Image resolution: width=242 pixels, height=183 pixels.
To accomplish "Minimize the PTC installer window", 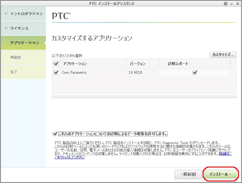I will tap(231, 4).
